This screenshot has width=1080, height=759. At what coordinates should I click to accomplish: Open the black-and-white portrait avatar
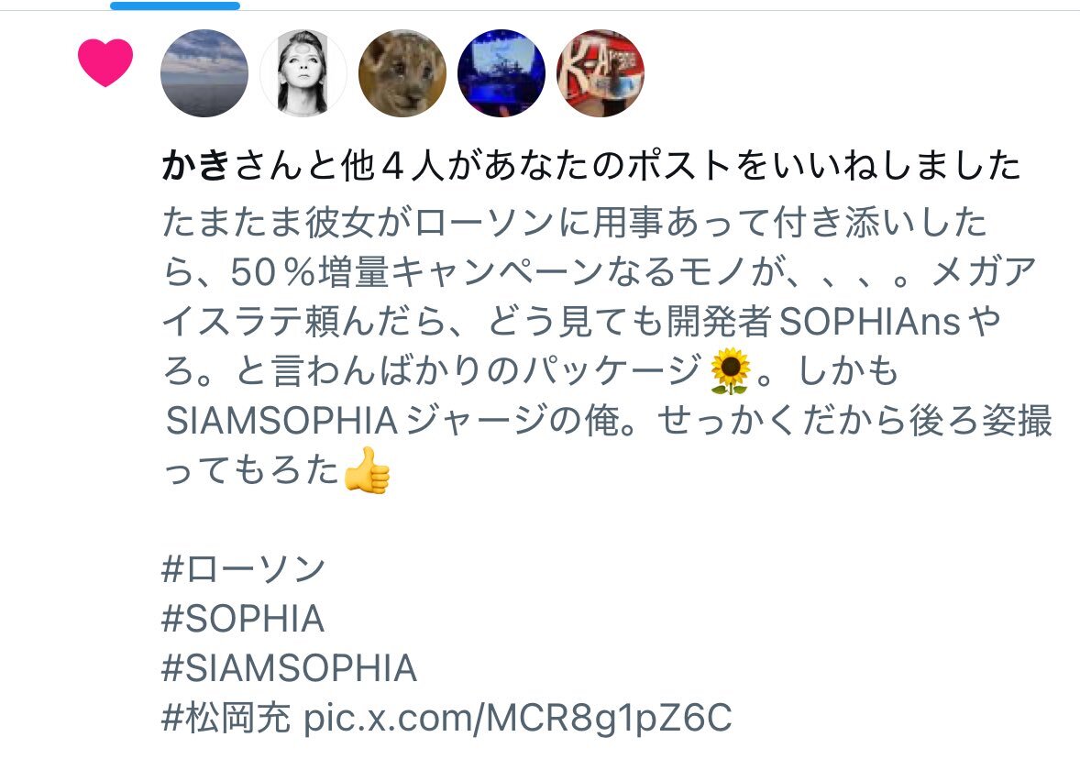tap(303, 73)
